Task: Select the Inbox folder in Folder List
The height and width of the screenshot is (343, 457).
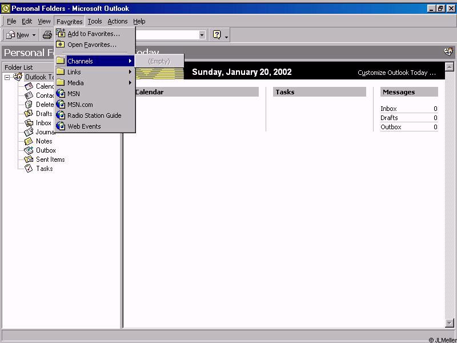Action: (x=43, y=123)
